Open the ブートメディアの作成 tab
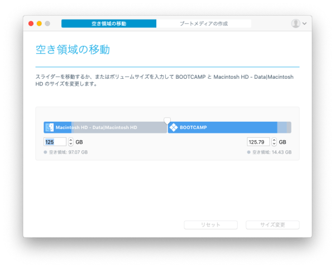The image size is (335, 268). [204, 23]
